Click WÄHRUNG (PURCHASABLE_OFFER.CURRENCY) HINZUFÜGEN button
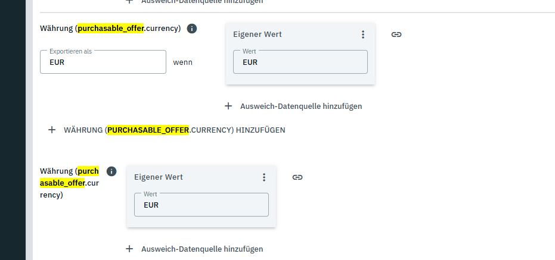The height and width of the screenshot is (260, 555). [174, 130]
